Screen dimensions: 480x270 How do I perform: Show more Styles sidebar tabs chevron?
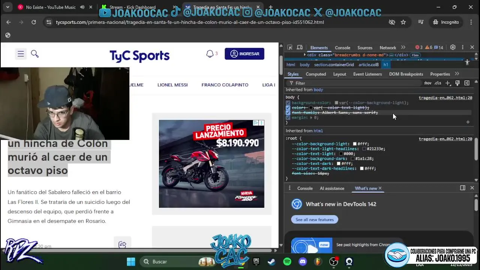point(457,74)
